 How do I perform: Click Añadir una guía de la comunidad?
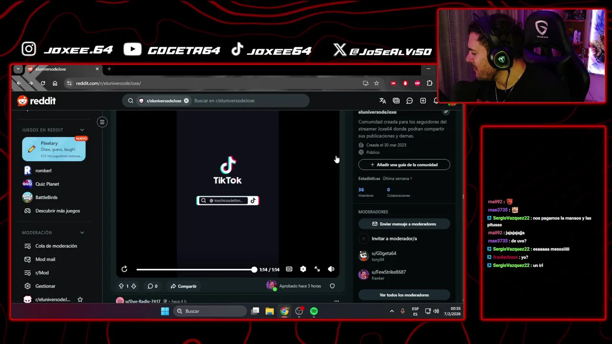[404, 165]
